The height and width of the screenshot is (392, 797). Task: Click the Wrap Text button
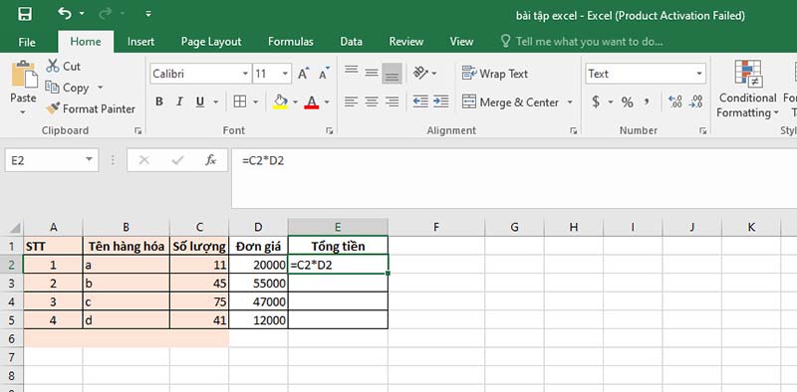point(494,74)
